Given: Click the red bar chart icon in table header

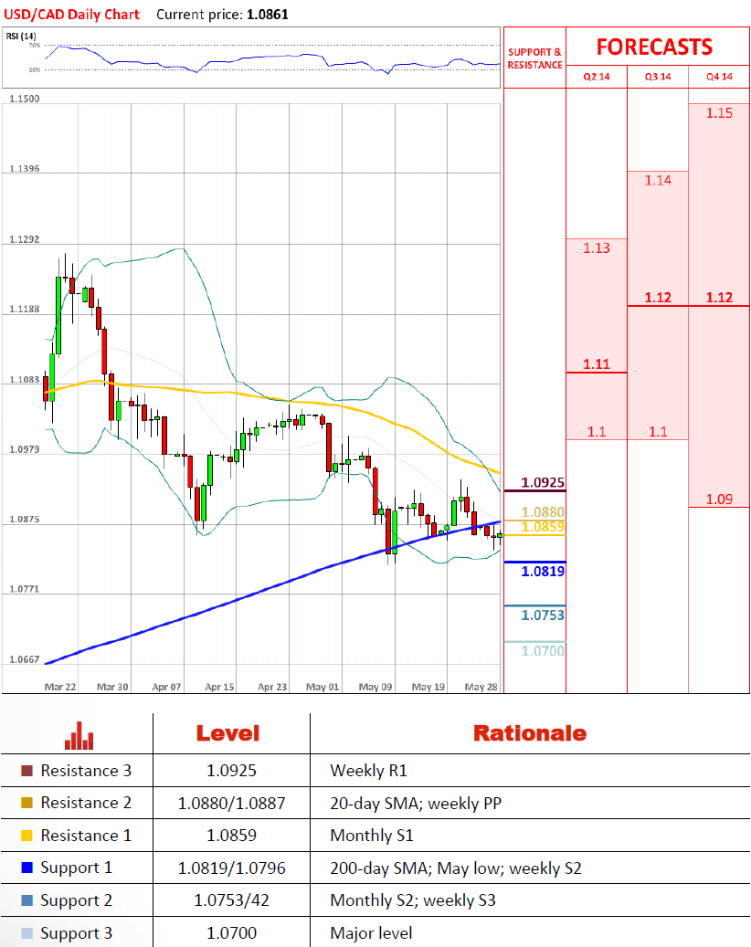Looking at the screenshot, I should tap(79, 735).
